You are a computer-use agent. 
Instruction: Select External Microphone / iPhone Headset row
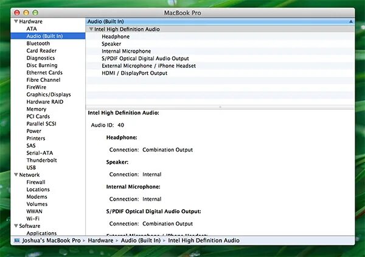click(220, 65)
